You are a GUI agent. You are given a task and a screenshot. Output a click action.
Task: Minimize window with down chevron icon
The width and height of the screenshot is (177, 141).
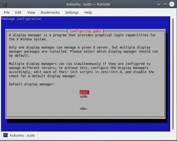point(159,4)
